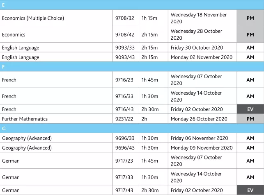Select the 9716/23 French code cell
Viewport: 264px width, 195px height.
(126, 80)
